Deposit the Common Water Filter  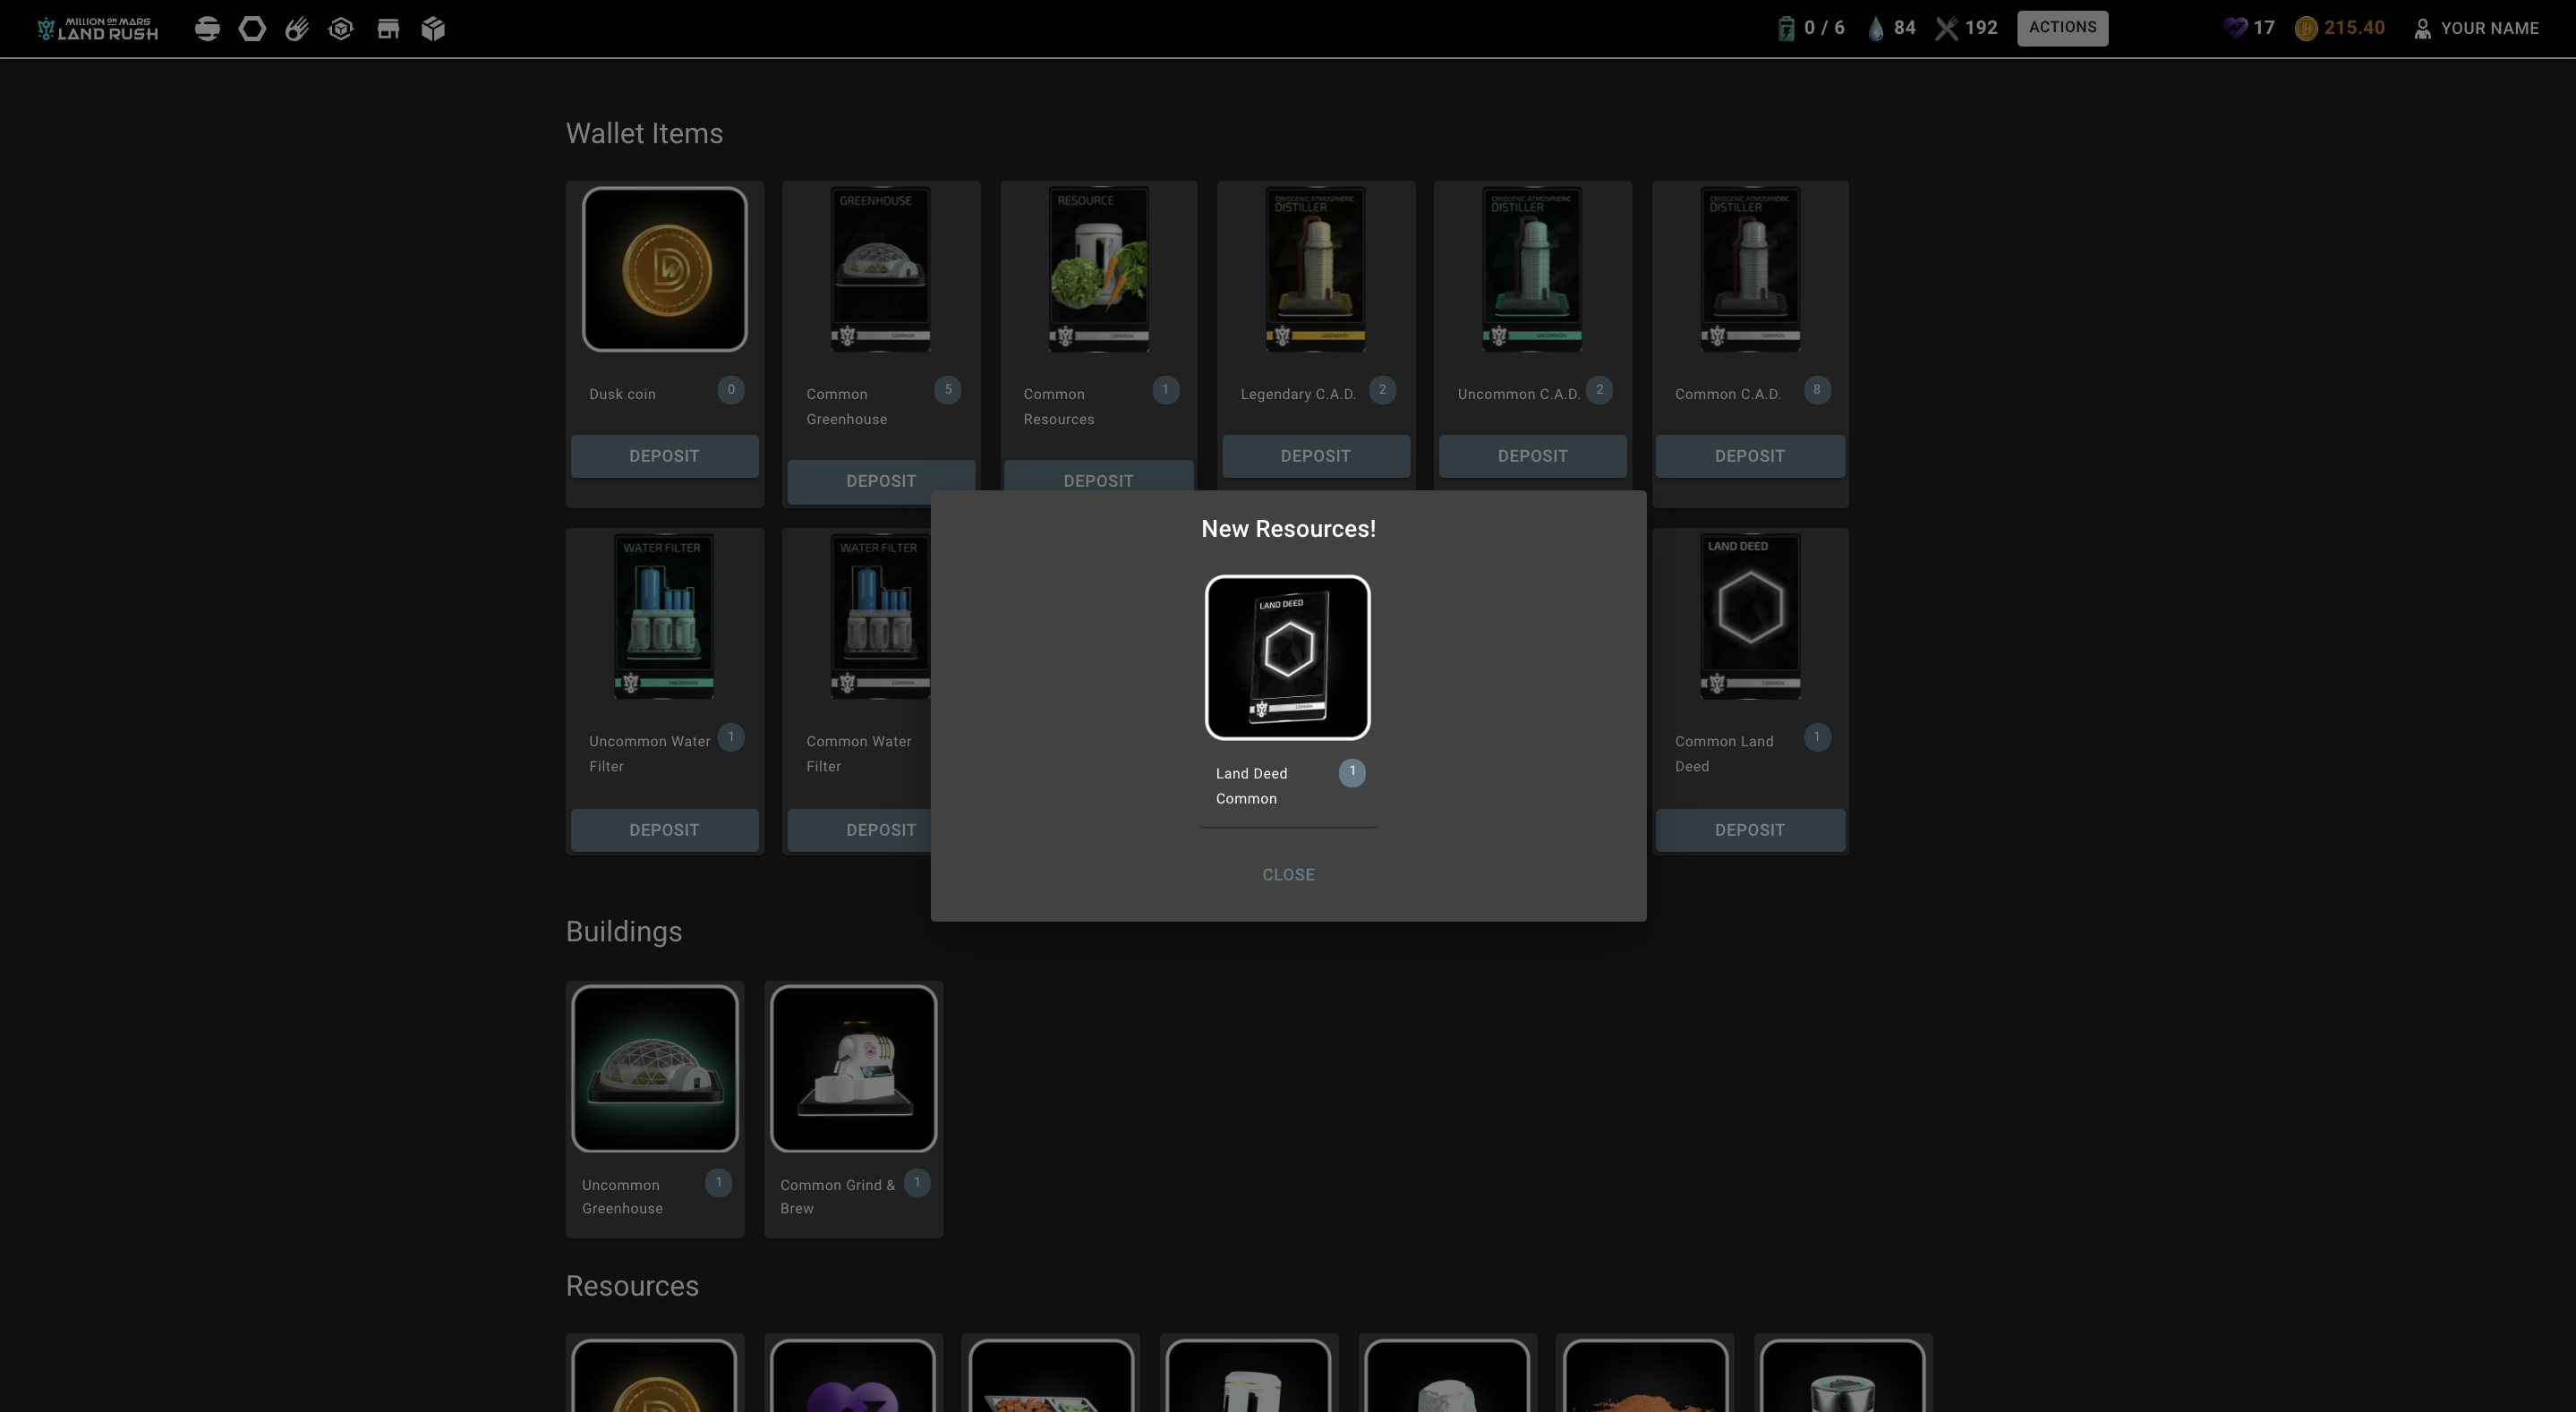pyautogui.click(x=859, y=830)
